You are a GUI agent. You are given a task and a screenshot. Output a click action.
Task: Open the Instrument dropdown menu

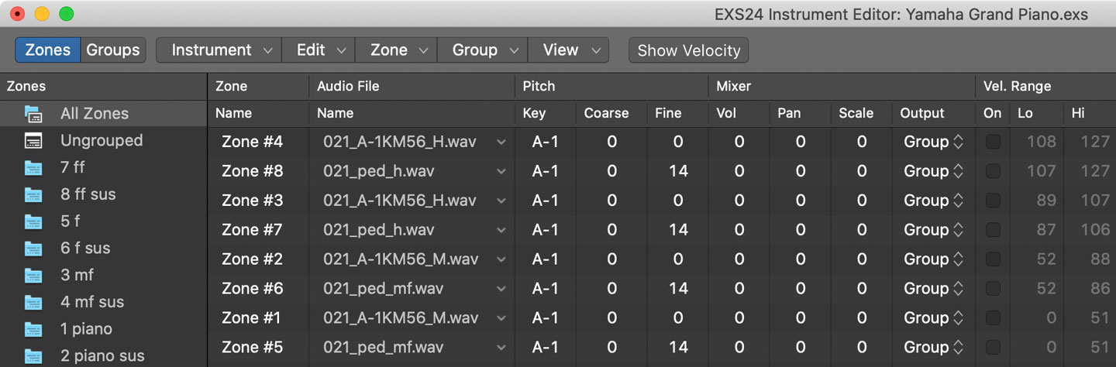point(219,50)
